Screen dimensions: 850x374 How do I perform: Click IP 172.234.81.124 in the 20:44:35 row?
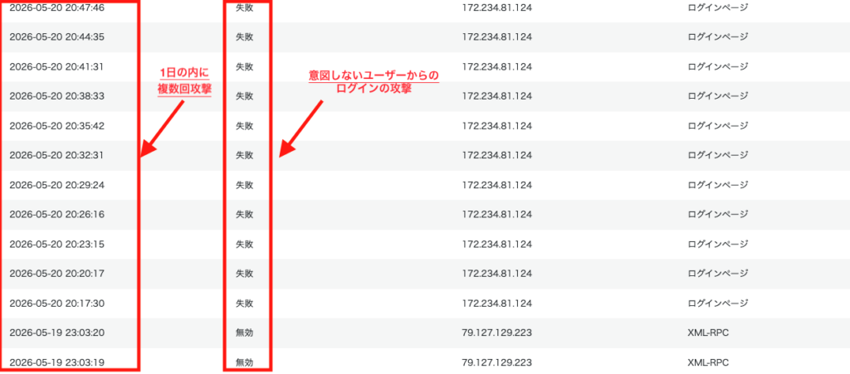coord(496,37)
